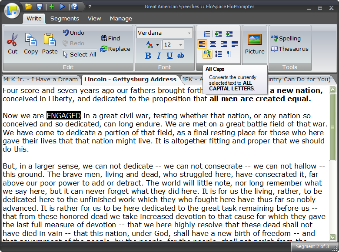Click the bold text 'all men are created equal.'
339x252 pixels.
[x=260, y=99]
